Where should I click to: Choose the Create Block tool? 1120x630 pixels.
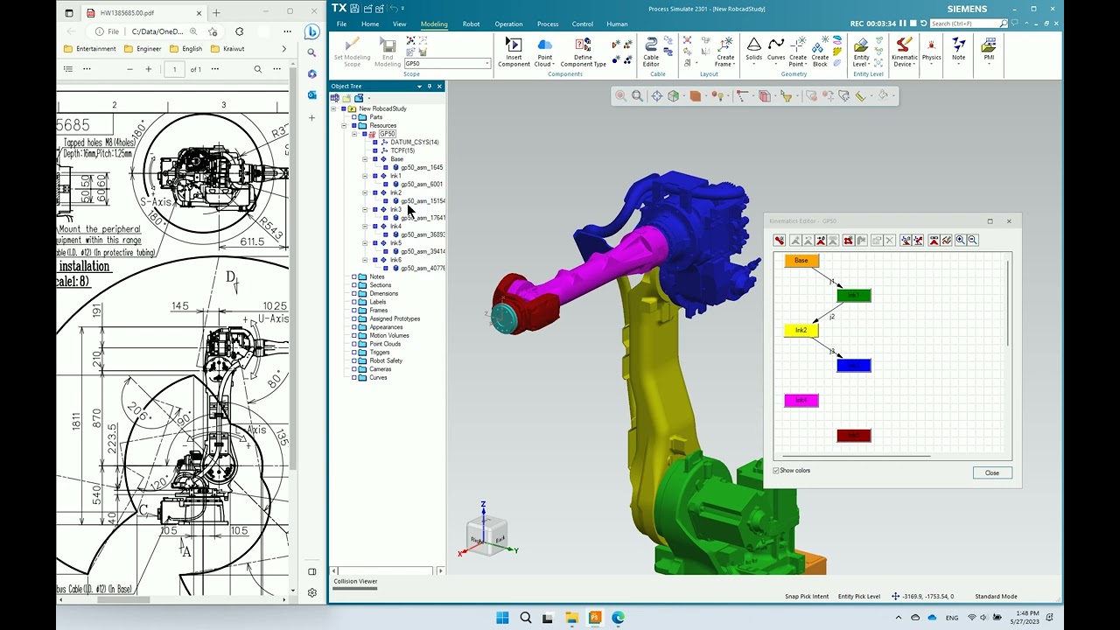click(820, 52)
